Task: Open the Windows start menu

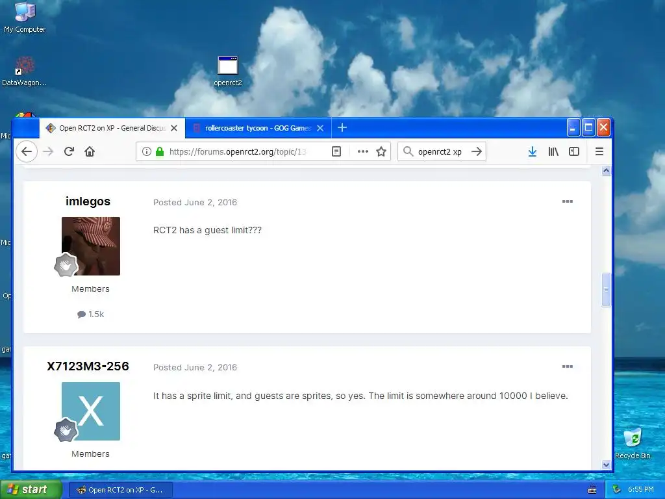Action: coord(31,489)
